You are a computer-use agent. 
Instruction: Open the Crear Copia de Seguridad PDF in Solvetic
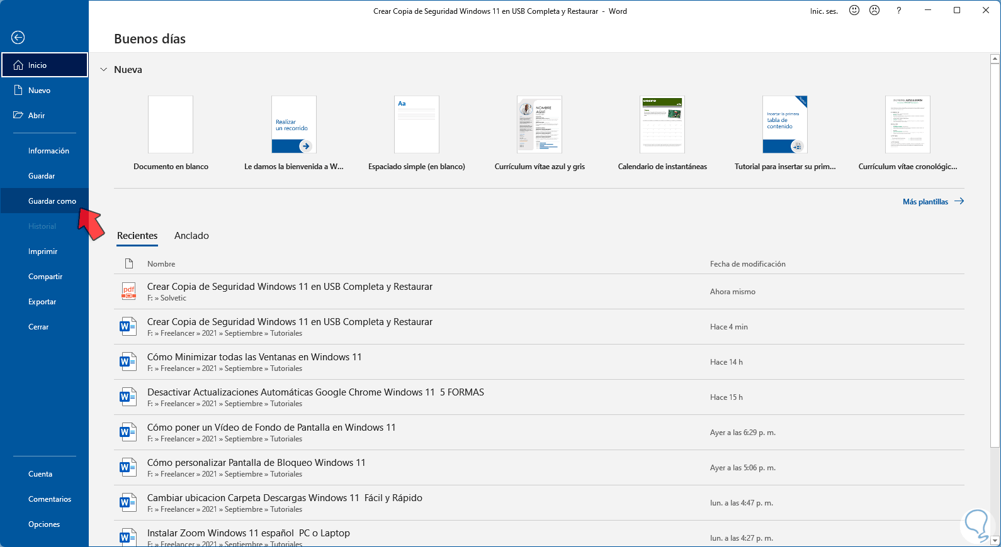point(539,292)
